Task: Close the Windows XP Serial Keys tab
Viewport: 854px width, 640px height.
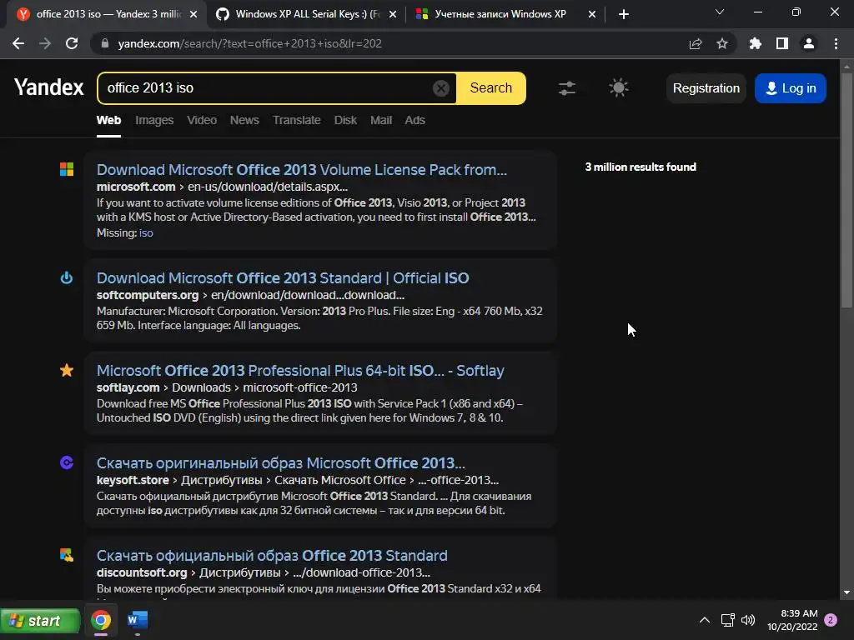Action: [x=392, y=14]
